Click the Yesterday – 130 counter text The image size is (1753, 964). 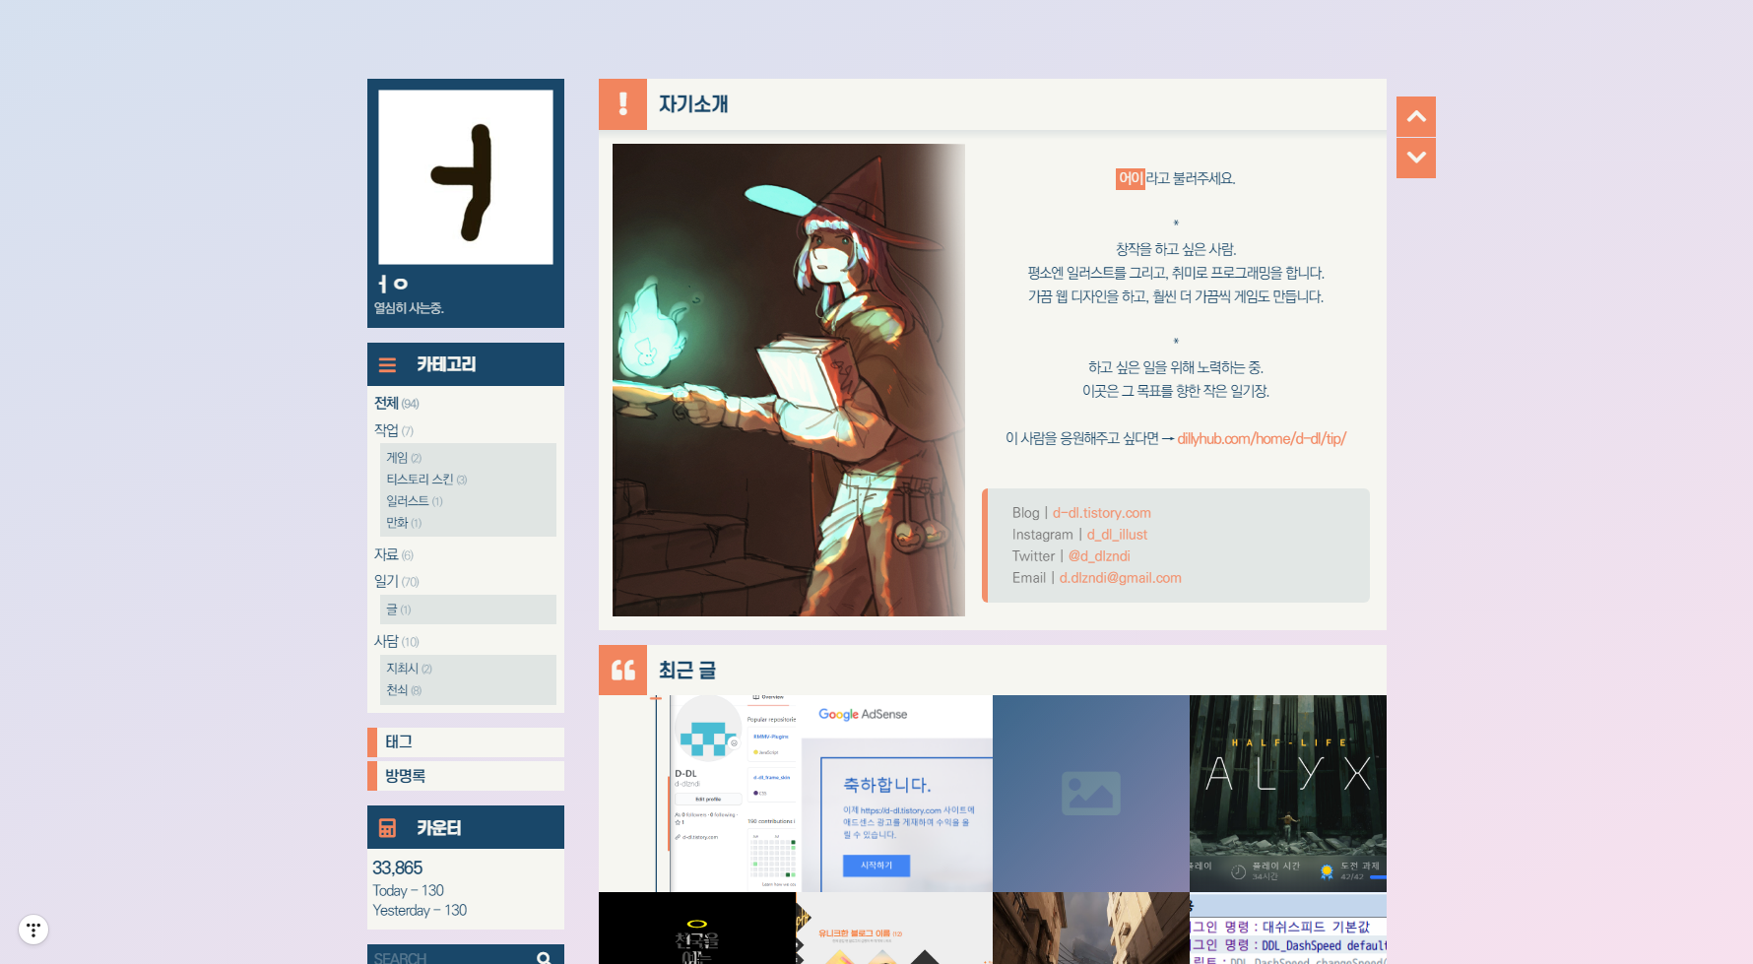(x=420, y=911)
